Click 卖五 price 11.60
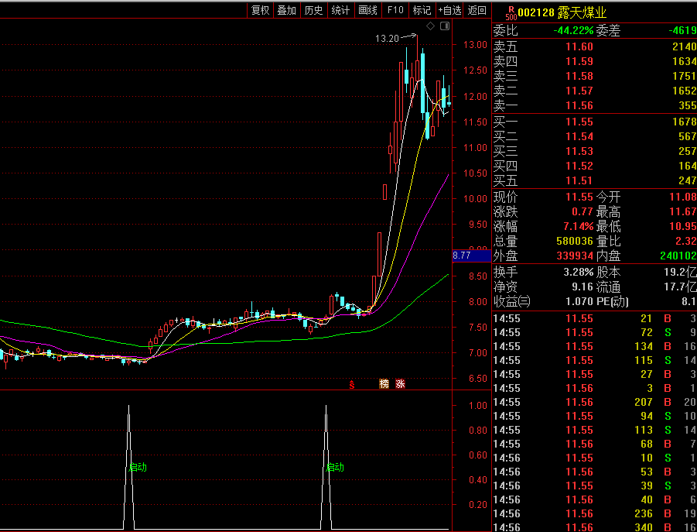Image resolution: width=697 pixels, height=532 pixels. pos(579,46)
